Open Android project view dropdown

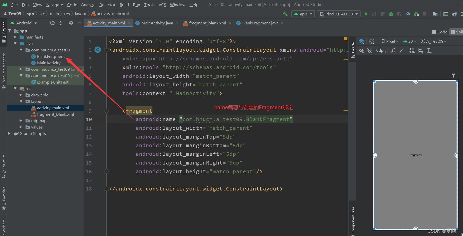[x=24, y=23]
